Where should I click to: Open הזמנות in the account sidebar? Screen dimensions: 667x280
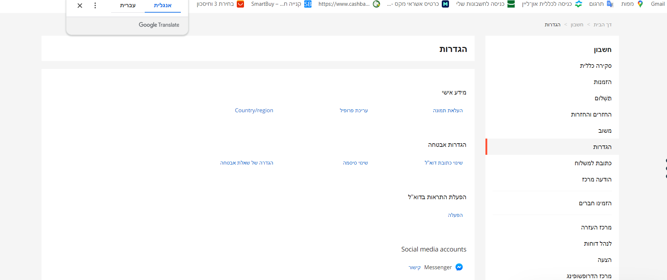click(x=602, y=82)
